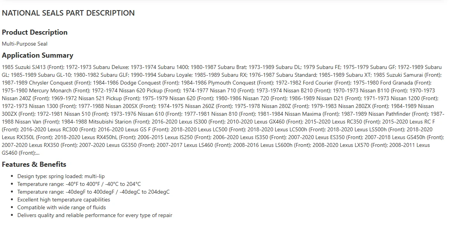Click the -40°F to 400°F temperature bullet
This screenshot has height=226, width=450.
[x=79, y=184]
